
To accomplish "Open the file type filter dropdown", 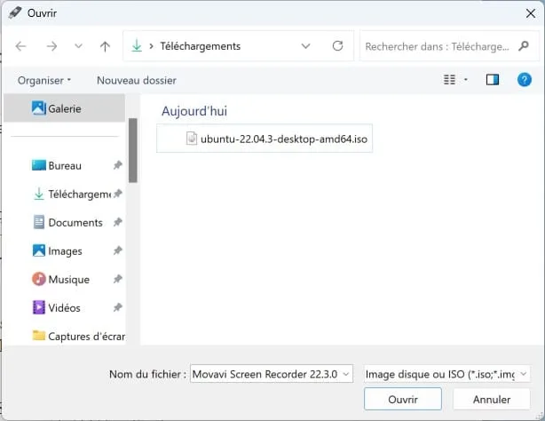I will (x=447, y=374).
